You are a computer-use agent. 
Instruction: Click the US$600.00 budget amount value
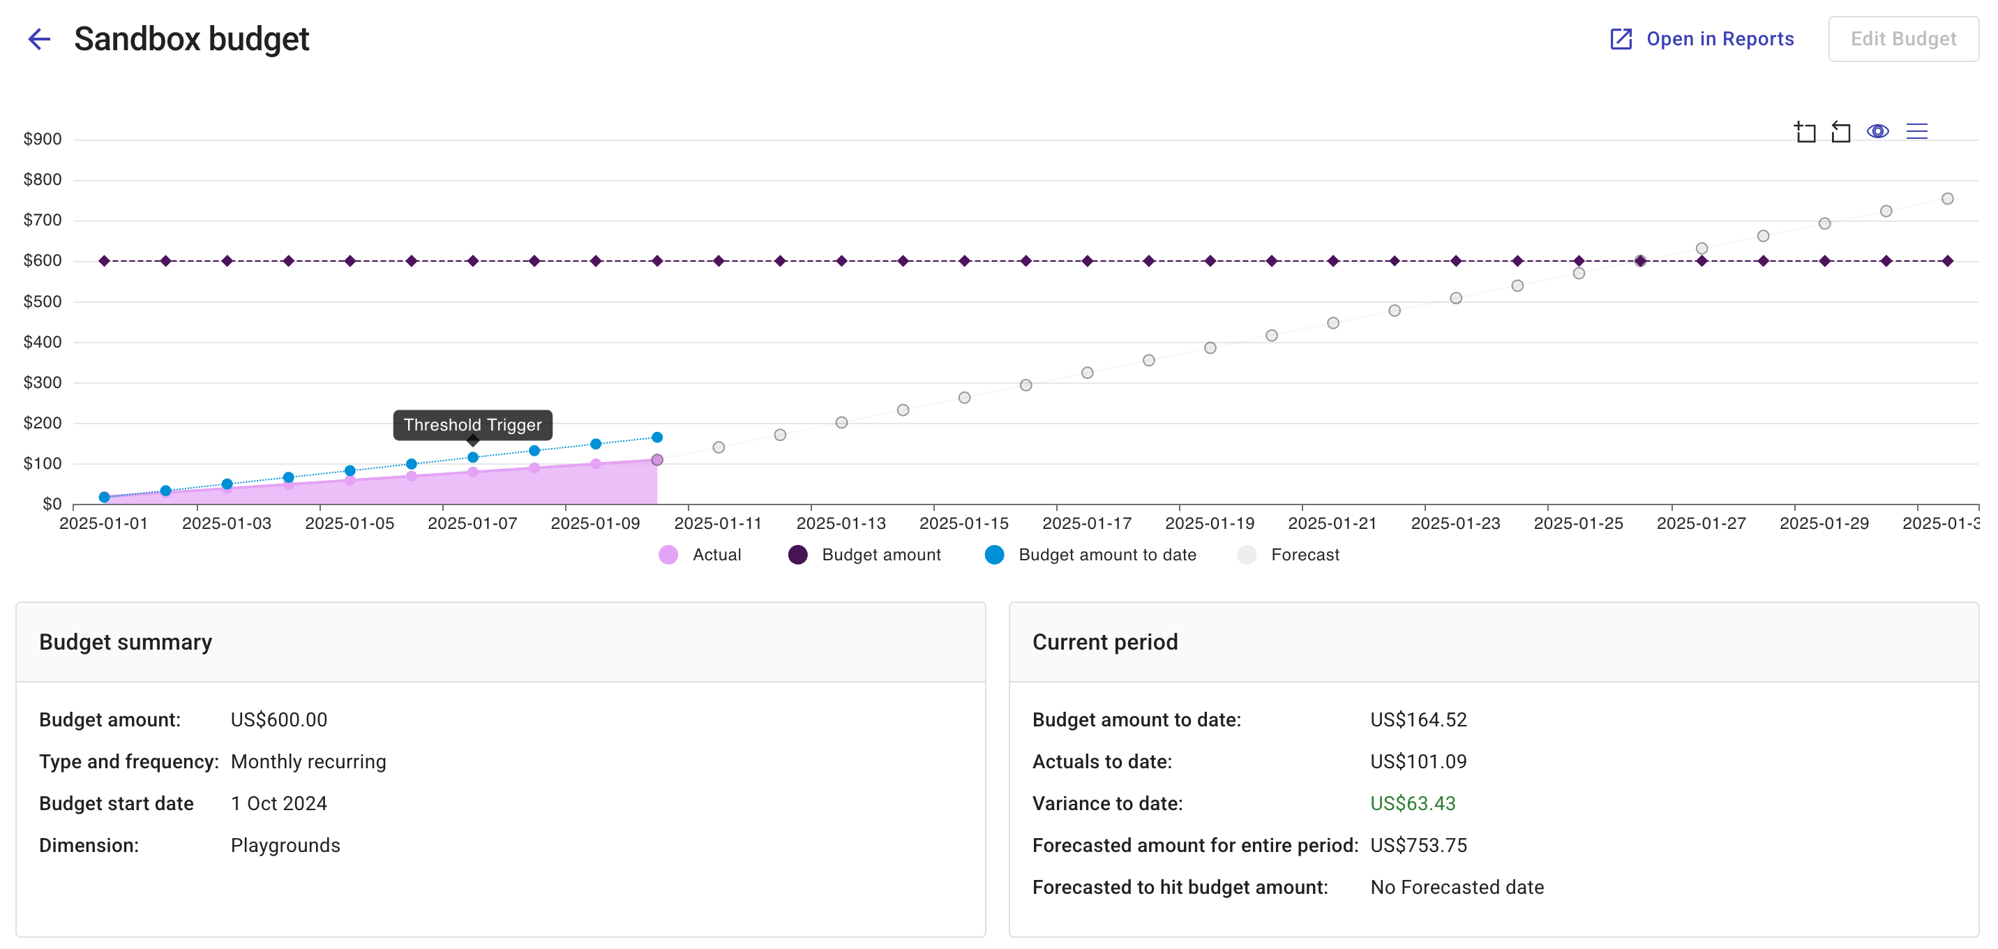click(x=278, y=719)
